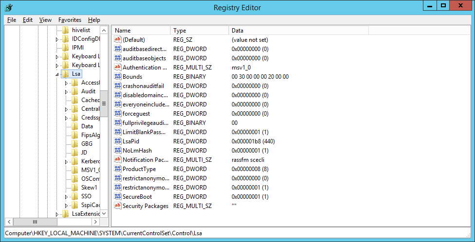Select the LsaPid DWORD value icon
The height and width of the screenshot is (242, 475).
117,141
